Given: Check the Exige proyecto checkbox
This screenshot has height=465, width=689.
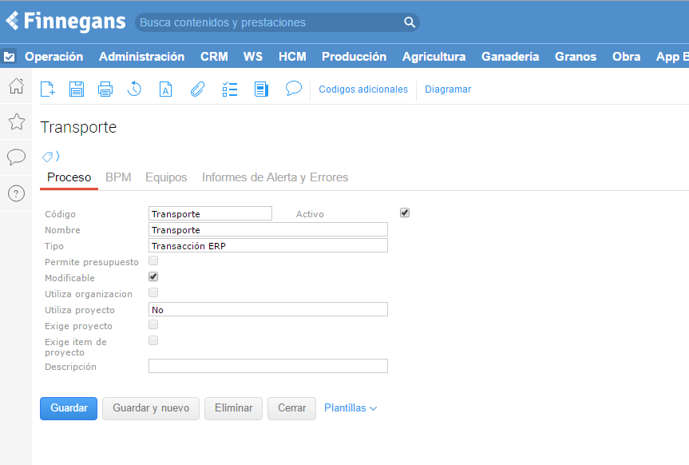Looking at the screenshot, I should tap(153, 324).
